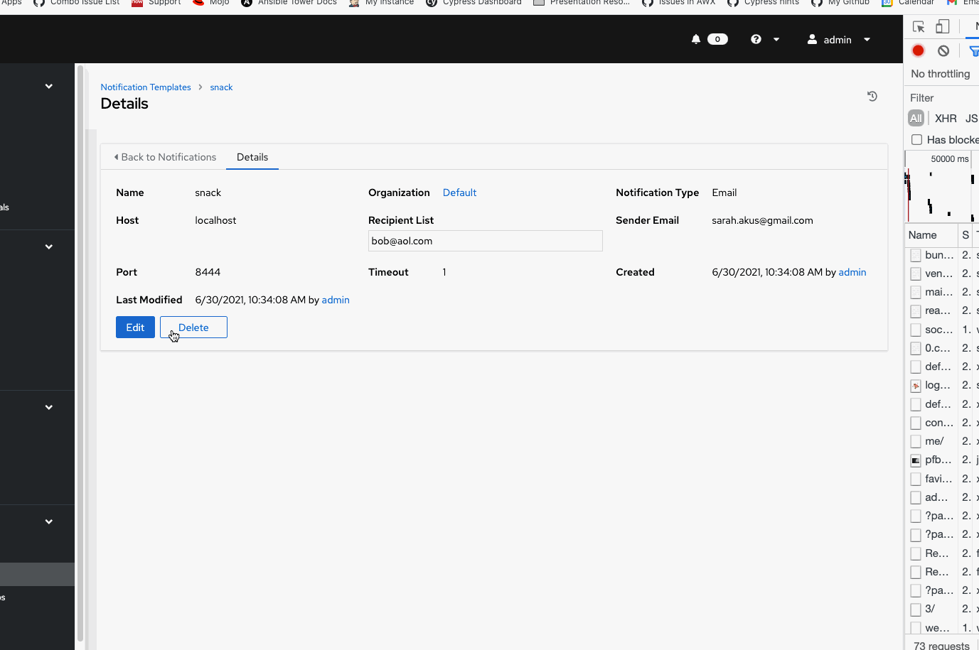Image resolution: width=979 pixels, height=650 pixels.
Task: Toggle the DevTools device toolbar icon
Action: click(x=943, y=27)
